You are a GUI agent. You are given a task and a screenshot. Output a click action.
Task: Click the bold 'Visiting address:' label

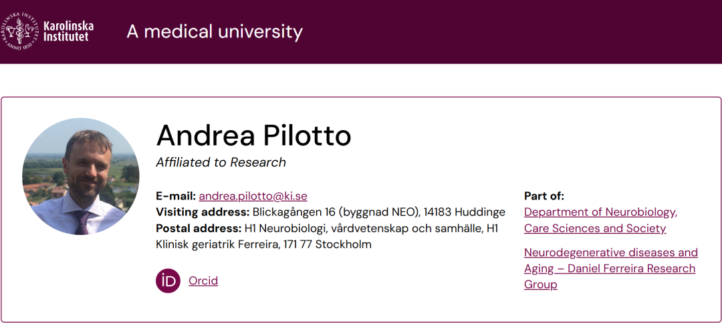click(203, 212)
